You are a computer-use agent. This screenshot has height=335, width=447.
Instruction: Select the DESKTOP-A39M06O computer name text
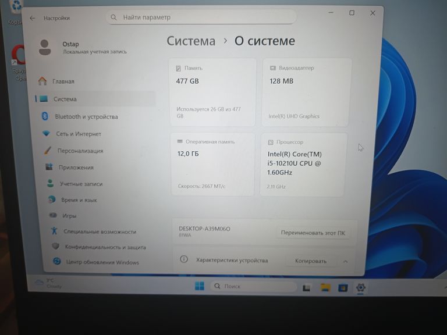204,229
